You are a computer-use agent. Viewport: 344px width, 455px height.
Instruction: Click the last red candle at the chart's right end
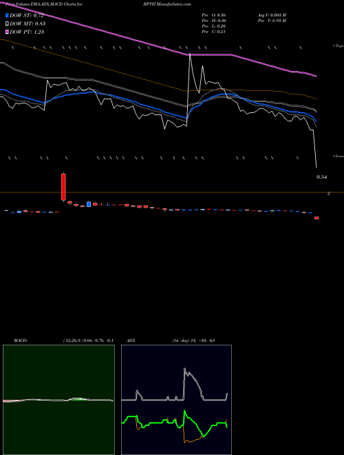tap(316, 218)
